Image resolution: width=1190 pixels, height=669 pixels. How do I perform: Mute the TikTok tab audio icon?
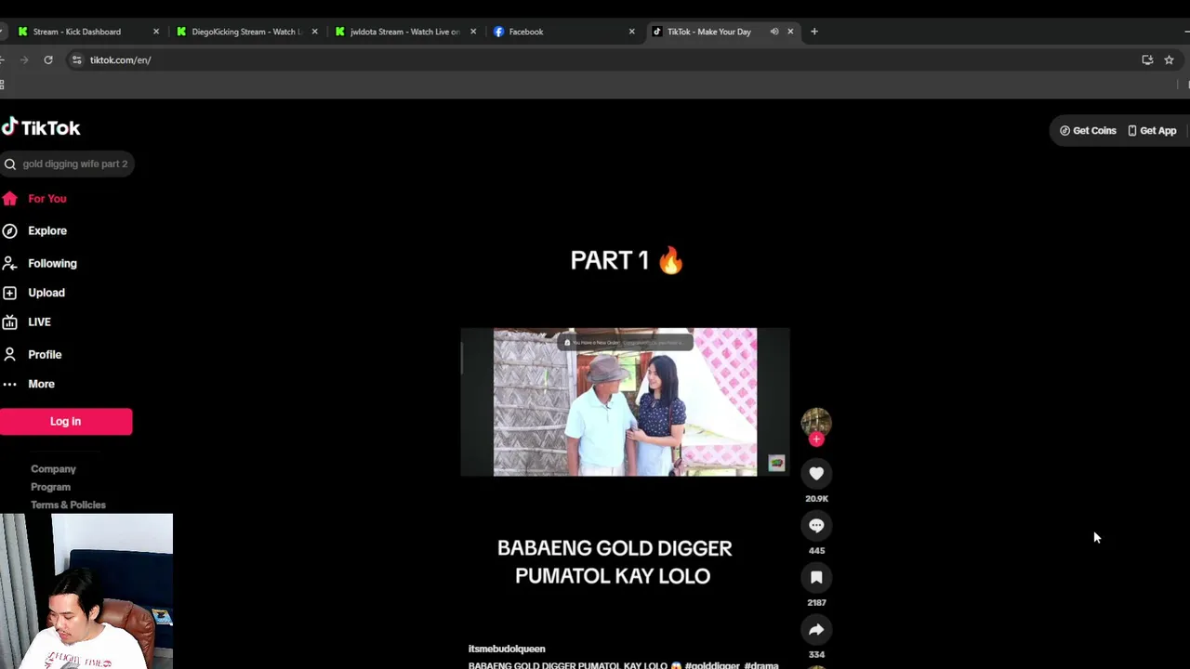[x=774, y=32]
